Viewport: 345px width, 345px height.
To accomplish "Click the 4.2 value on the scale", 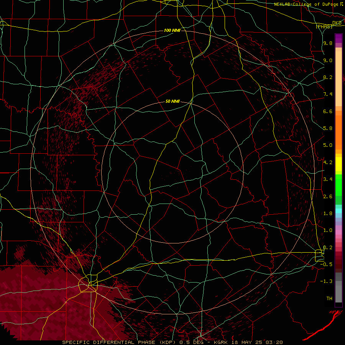I will [328, 163].
